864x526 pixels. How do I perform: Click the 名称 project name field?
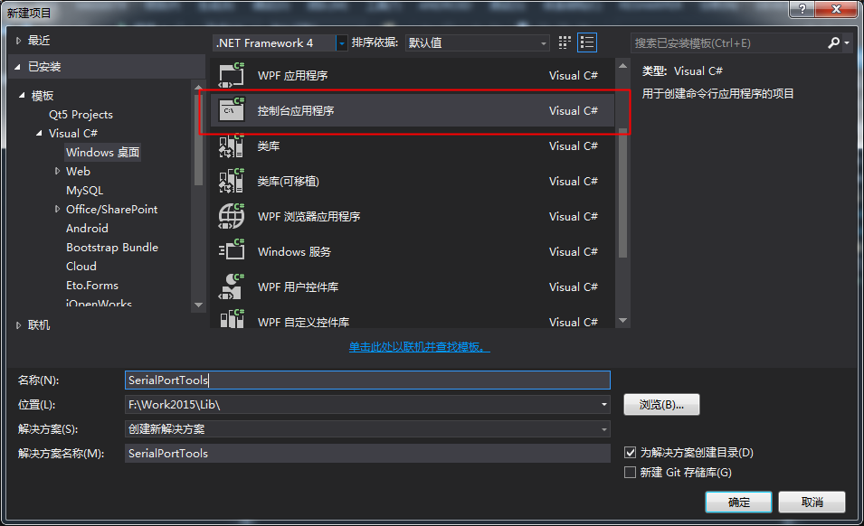(x=367, y=380)
